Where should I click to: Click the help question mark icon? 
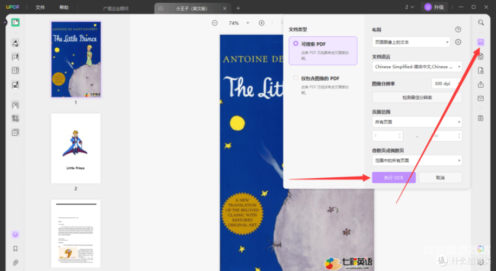coord(458,30)
